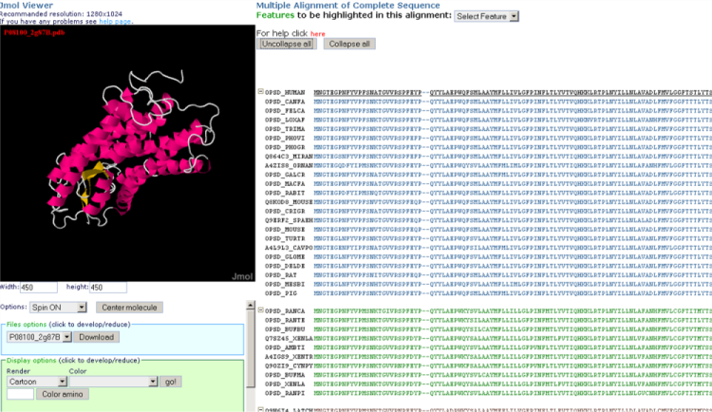Select the OPSD_RAT sequence label
Screen dimensions: 712x412
281,274
